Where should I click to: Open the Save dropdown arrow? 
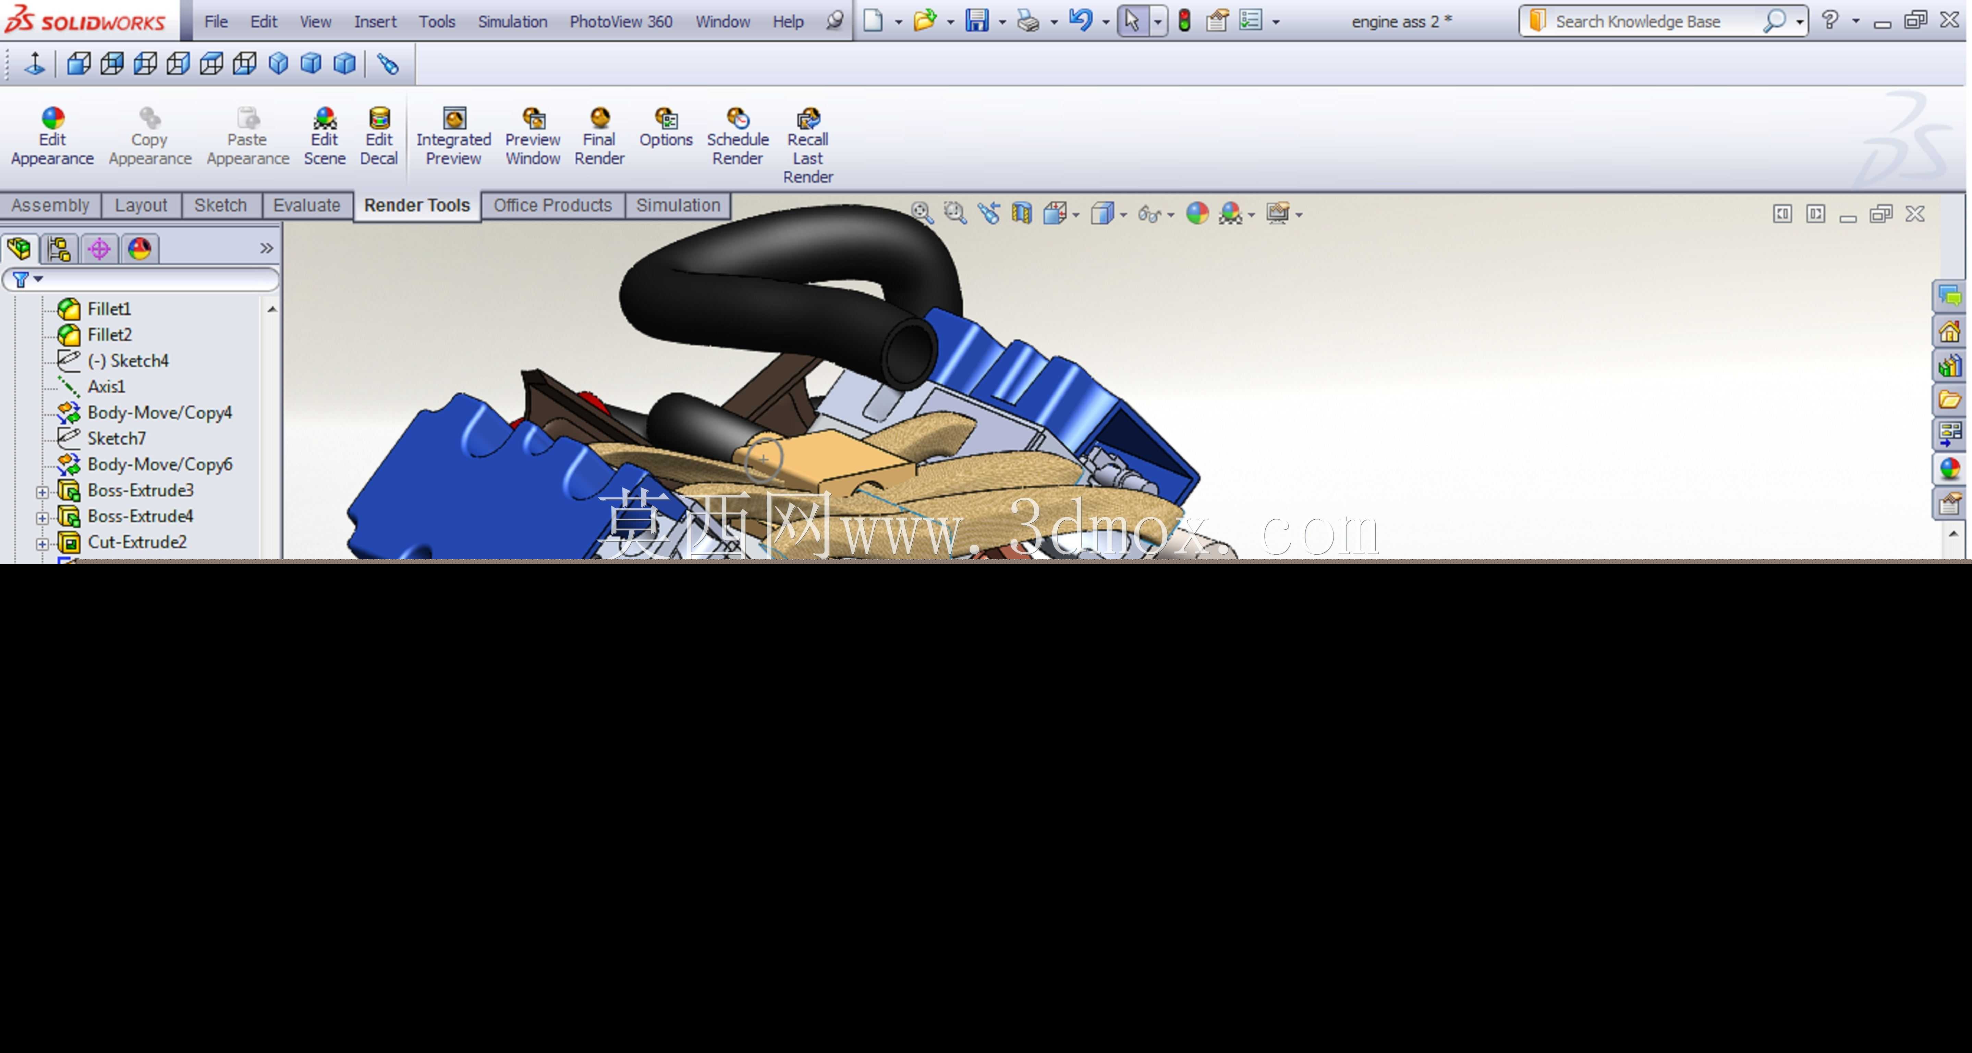click(1002, 22)
